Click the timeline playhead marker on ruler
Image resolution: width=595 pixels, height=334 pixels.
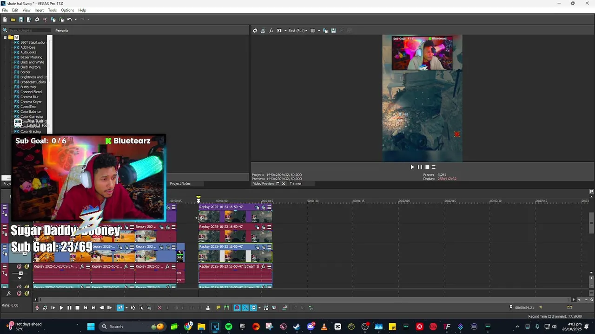(198, 200)
